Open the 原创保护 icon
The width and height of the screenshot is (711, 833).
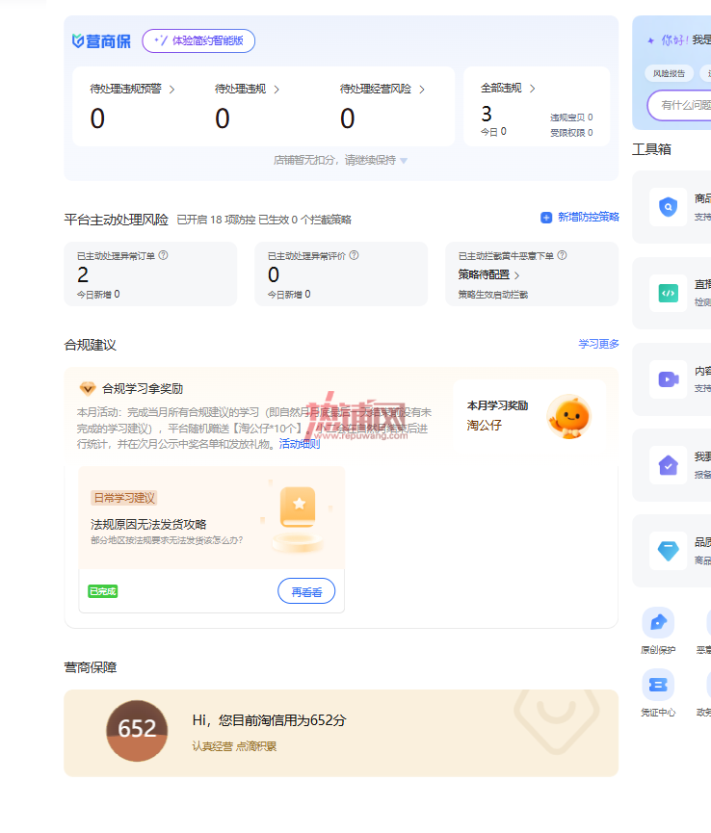pyautogui.click(x=658, y=622)
